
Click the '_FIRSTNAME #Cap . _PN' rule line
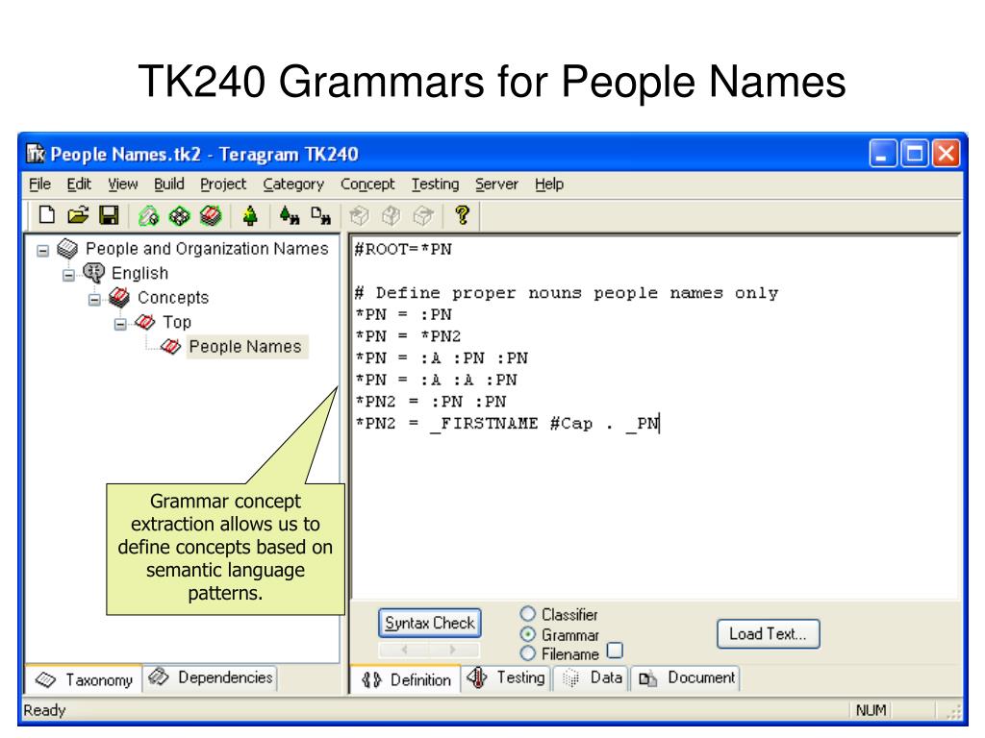click(507, 424)
